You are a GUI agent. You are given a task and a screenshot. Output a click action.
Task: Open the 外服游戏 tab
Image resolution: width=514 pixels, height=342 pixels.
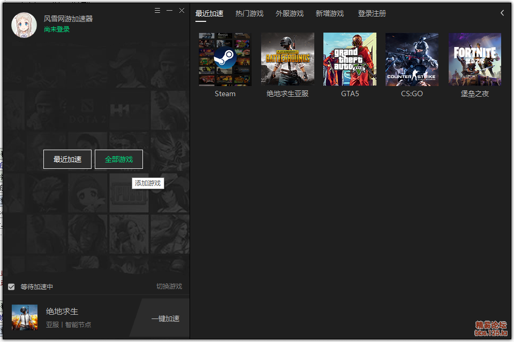tap(290, 13)
